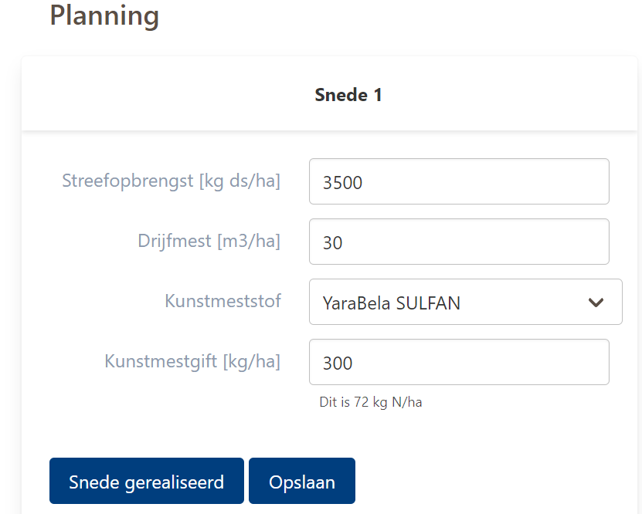Select the YaraBela SULFAN combo box text
642x514 pixels.
(392, 303)
